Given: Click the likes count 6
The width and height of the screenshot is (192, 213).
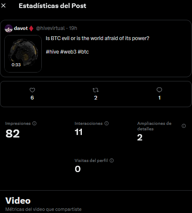Looking at the screenshot, I should (32, 98).
